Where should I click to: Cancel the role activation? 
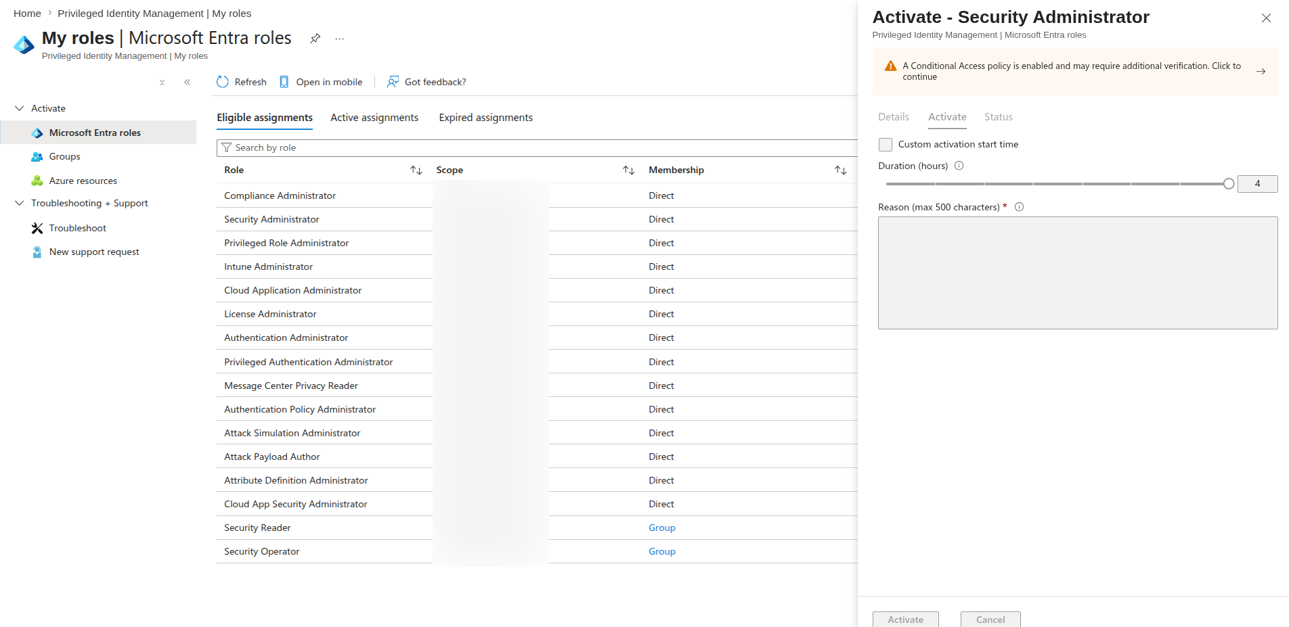pyautogui.click(x=990, y=619)
